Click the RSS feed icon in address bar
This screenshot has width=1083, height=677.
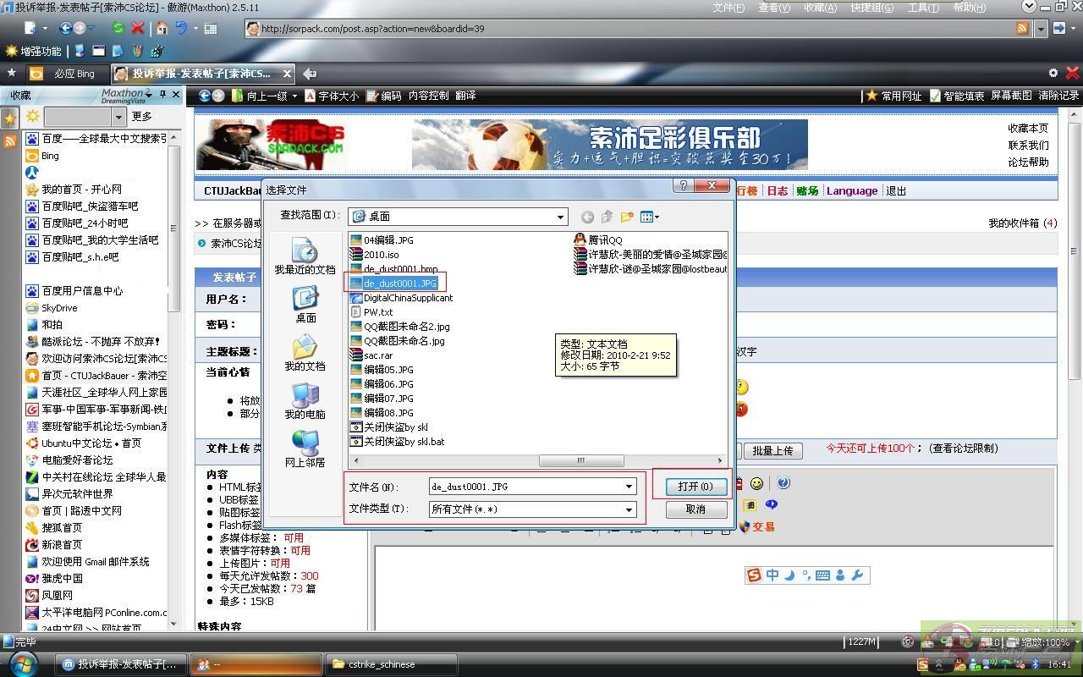pos(1022,28)
